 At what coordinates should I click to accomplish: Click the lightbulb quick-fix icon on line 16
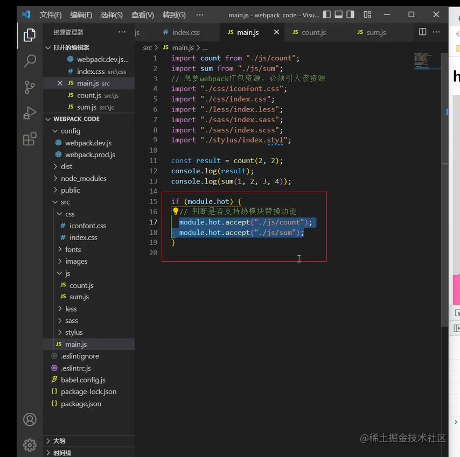[176, 211]
